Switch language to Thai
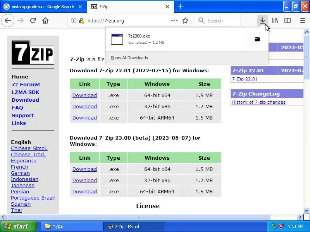This screenshot has height=232, width=310. [16, 210]
